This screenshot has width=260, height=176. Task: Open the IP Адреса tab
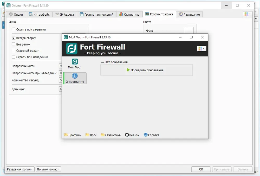click(65, 14)
